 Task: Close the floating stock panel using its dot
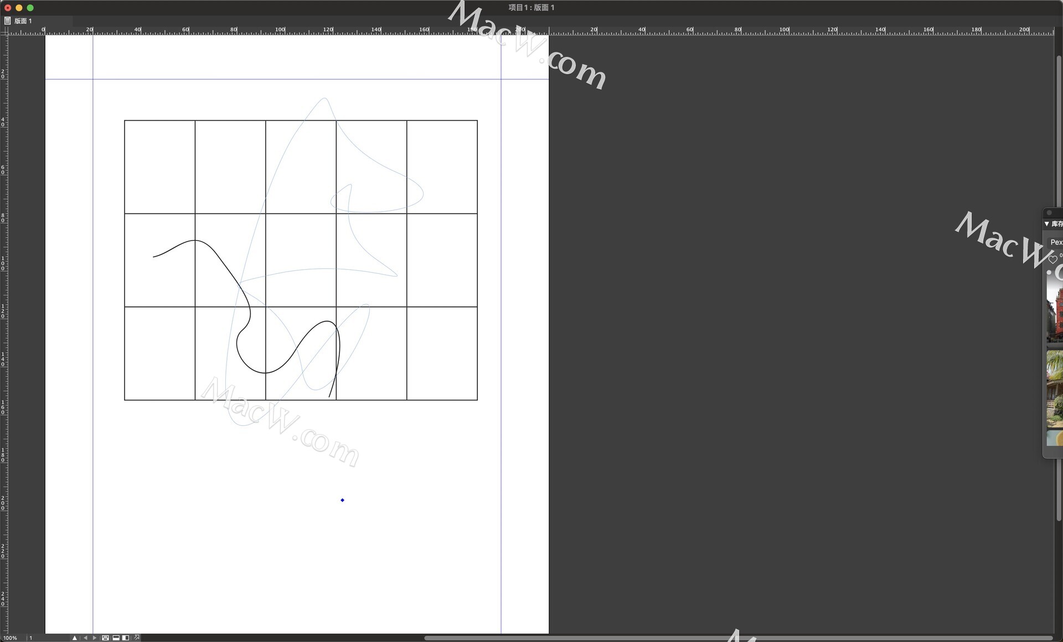point(1049,213)
